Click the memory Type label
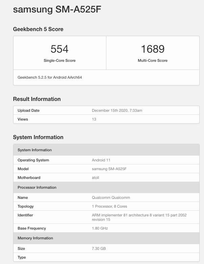The width and height of the screenshot is (204, 264). coord(22,257)
